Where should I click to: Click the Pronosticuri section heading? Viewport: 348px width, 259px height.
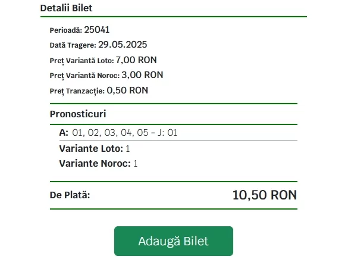pyautogui.click(x=78, y=114)
